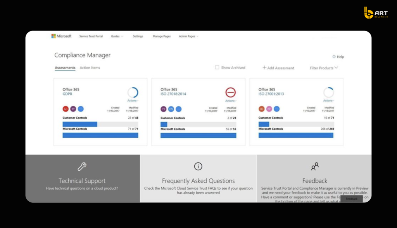
Task: Open the ISO 27018:2014 assessment link
Action: click(173, 94)
